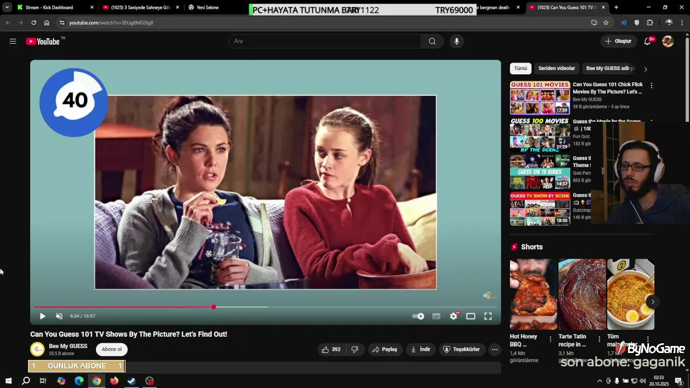This screenshot has width=690, height=388.
Task: Open Can You Guess 101 Chick Flick title
Action: pyautogui.click(x=608, y=88)
